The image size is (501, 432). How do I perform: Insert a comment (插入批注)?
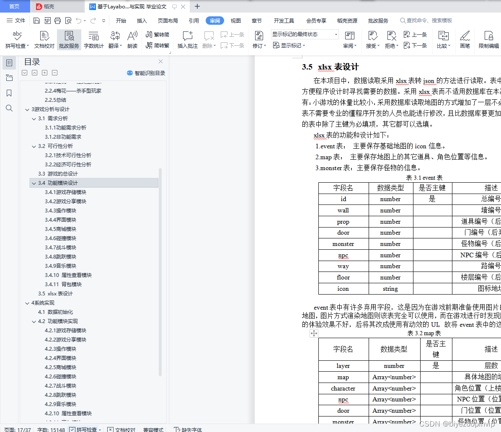[x=188, y=40]
